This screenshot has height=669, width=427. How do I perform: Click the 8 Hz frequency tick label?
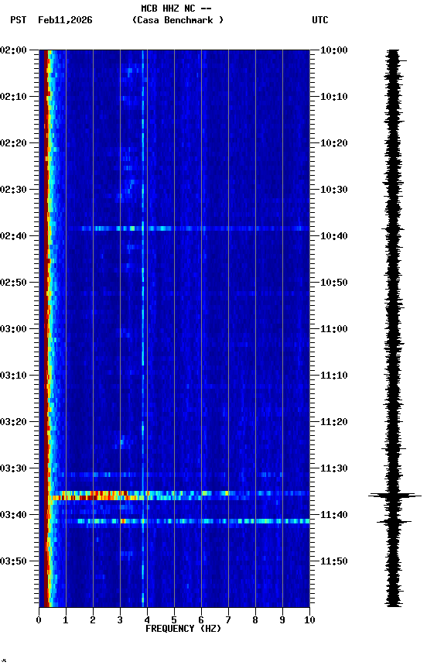[x=255, y=620]
